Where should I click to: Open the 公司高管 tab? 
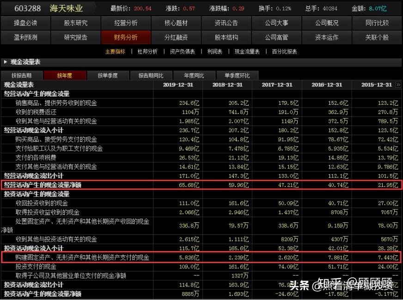(276, 37)
